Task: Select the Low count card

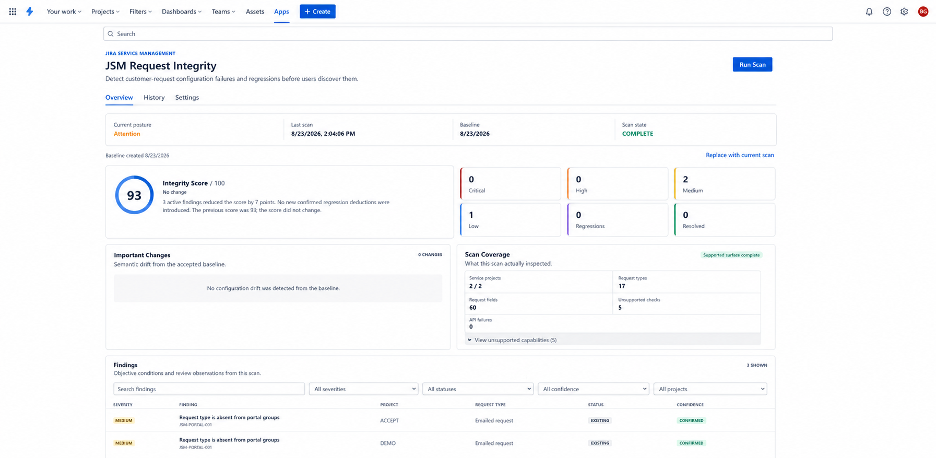Action: click(511, 220)
